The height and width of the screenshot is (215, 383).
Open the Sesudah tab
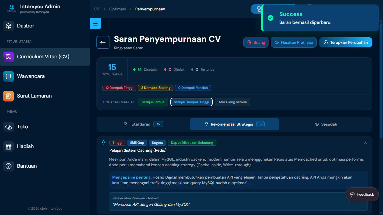coord(326,124)
